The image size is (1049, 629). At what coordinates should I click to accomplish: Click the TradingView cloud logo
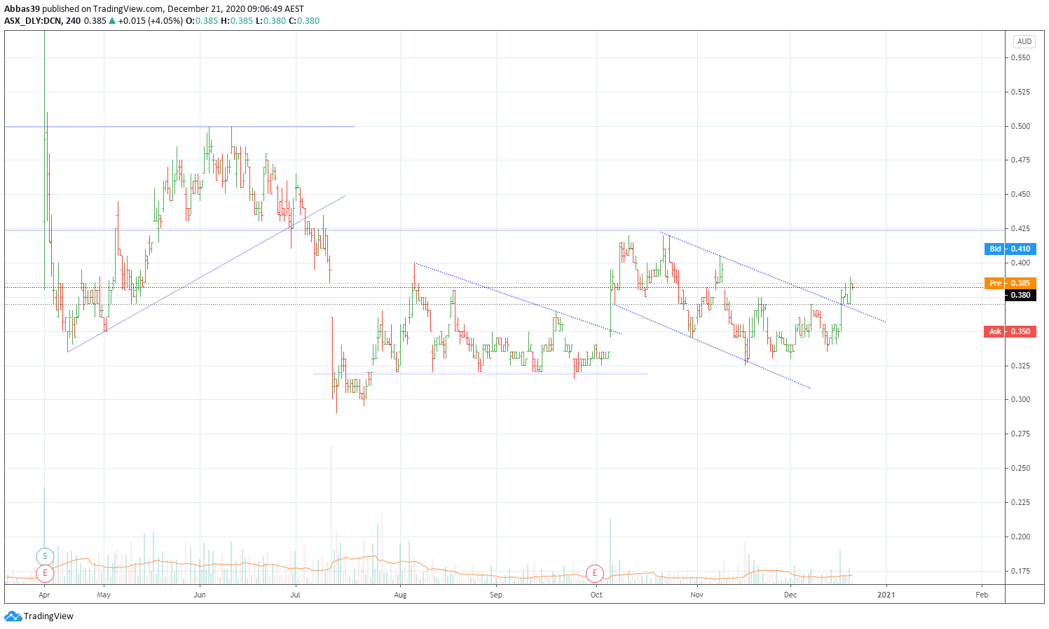point(13,616)
